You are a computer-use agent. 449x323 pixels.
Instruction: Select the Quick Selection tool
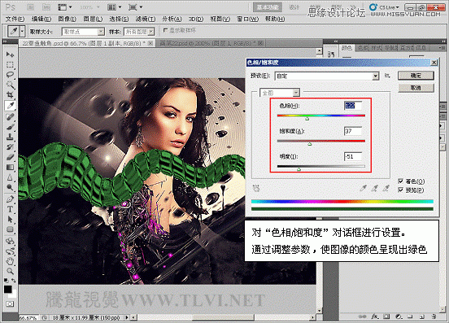(10, 85)
